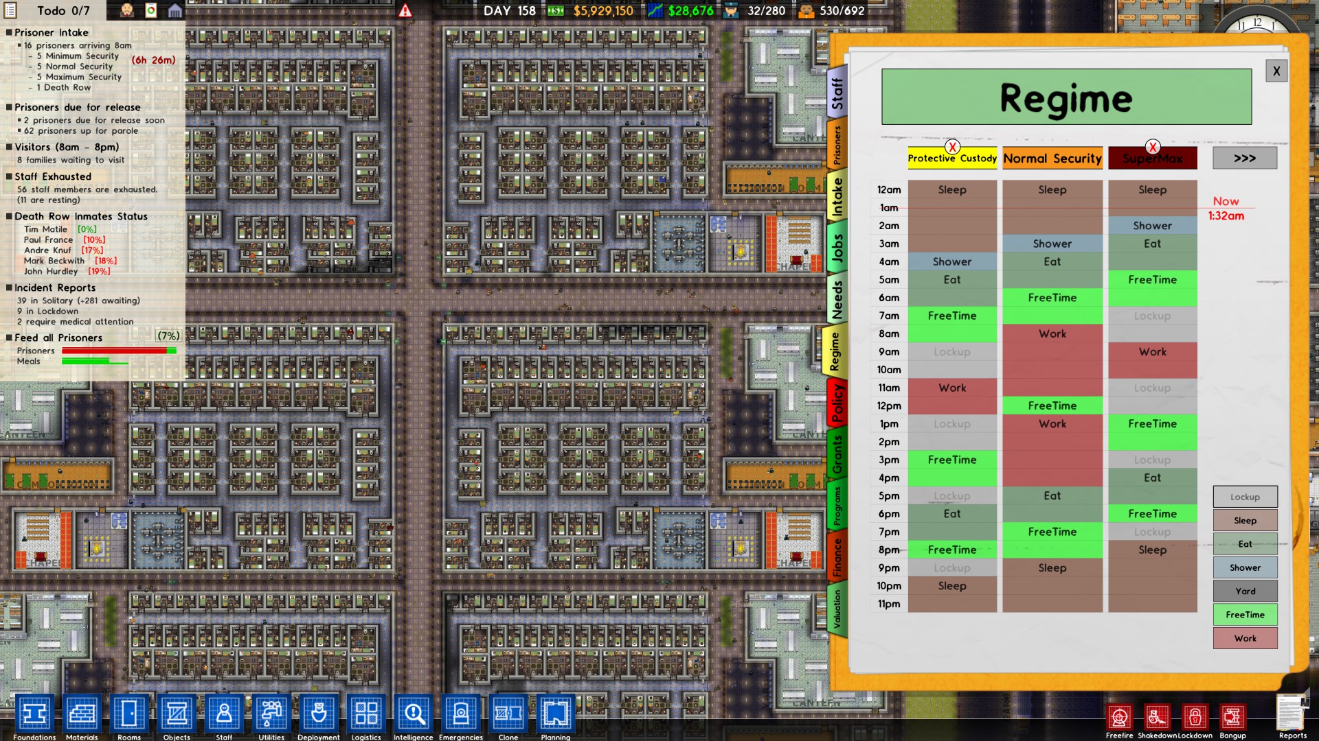Activate the Freefire emergency button
1319x741 pixels.
click(x=1119, y=718)
